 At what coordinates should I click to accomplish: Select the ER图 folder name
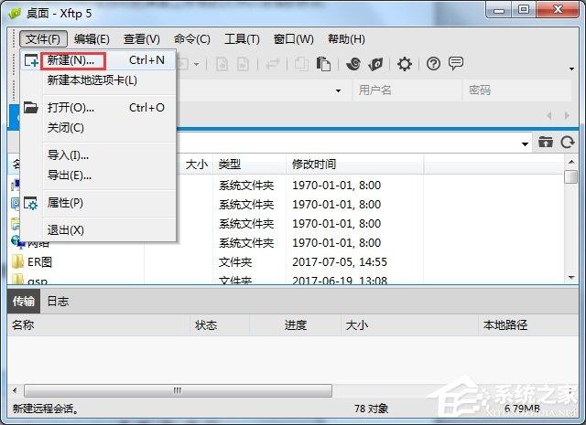(x=39, y=262)
